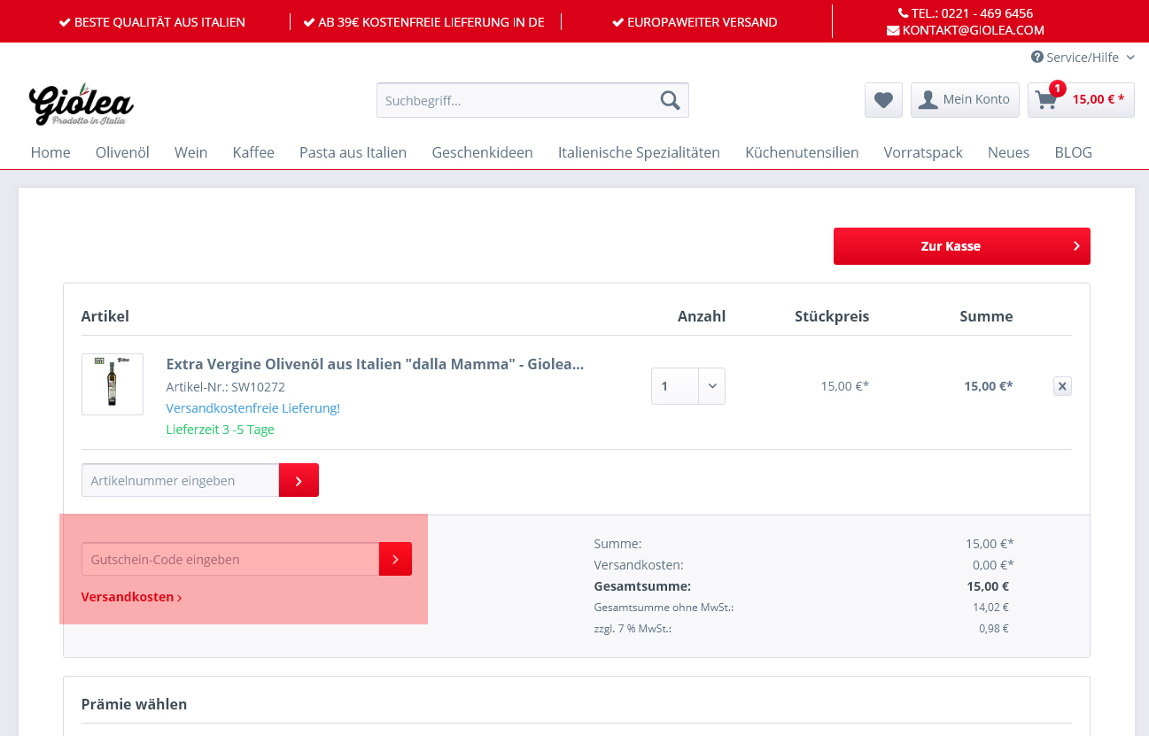The height and width of the screenshot is (736, 1149).
Task: Click the Prämie wählen heading
Action: tap(134, 705)
